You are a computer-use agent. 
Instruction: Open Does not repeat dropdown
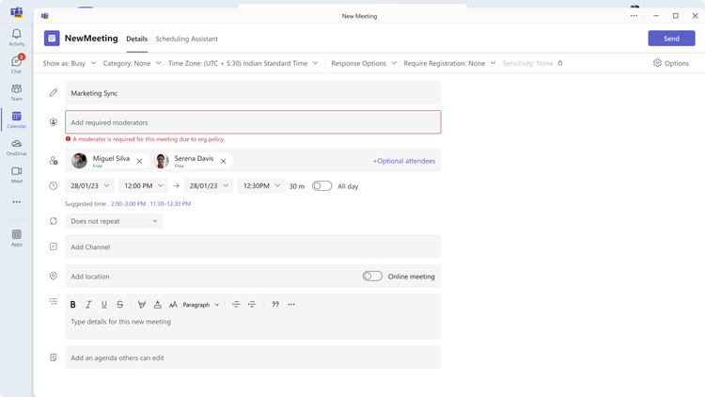[114, 221]
